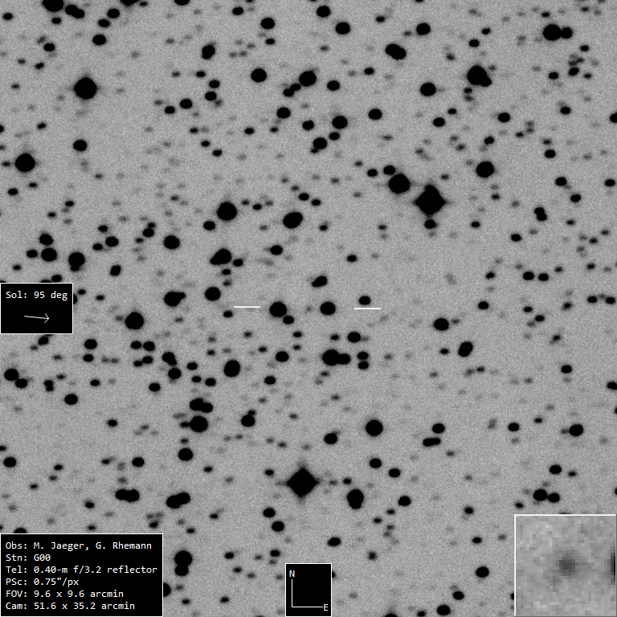
Task: Select the 'Obs: M. Jaeger, G. Rhemann' line
Action: 78,545
